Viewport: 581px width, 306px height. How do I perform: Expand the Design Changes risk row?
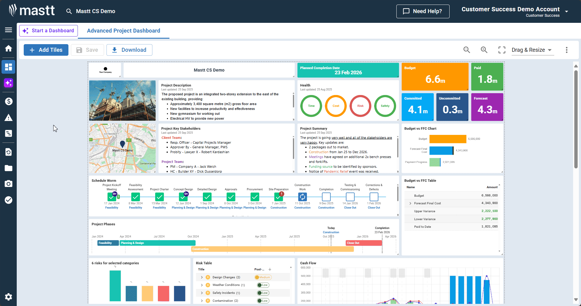pos(202,277)
